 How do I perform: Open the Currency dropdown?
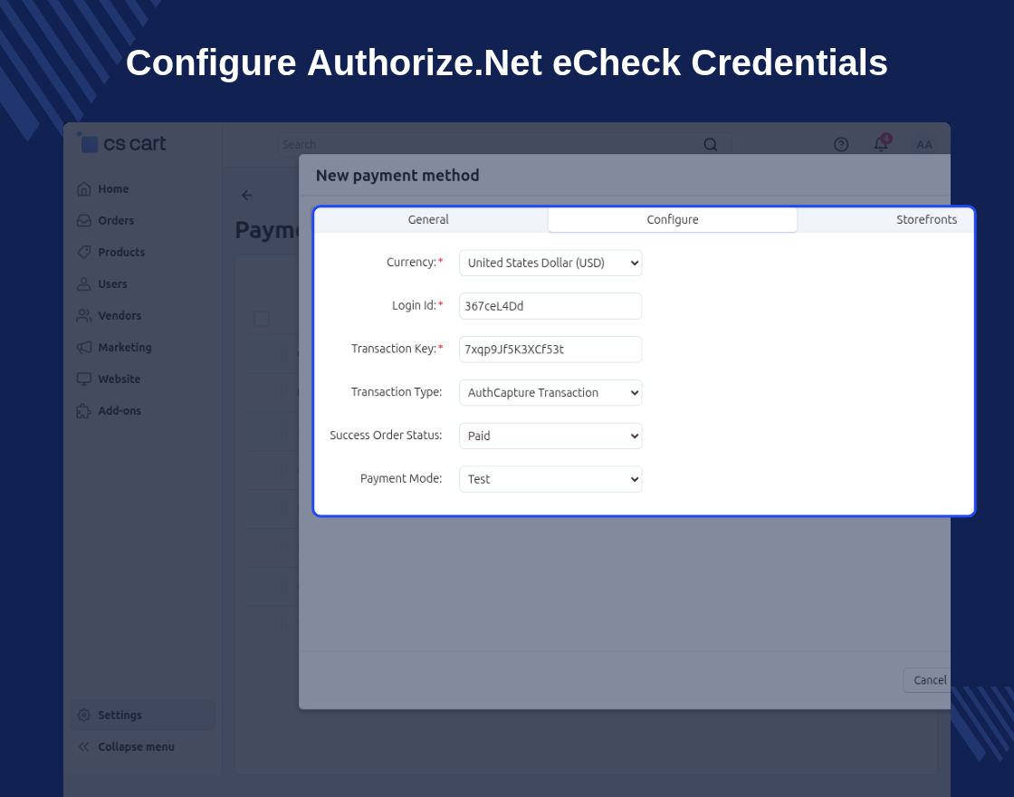(550, 263)
